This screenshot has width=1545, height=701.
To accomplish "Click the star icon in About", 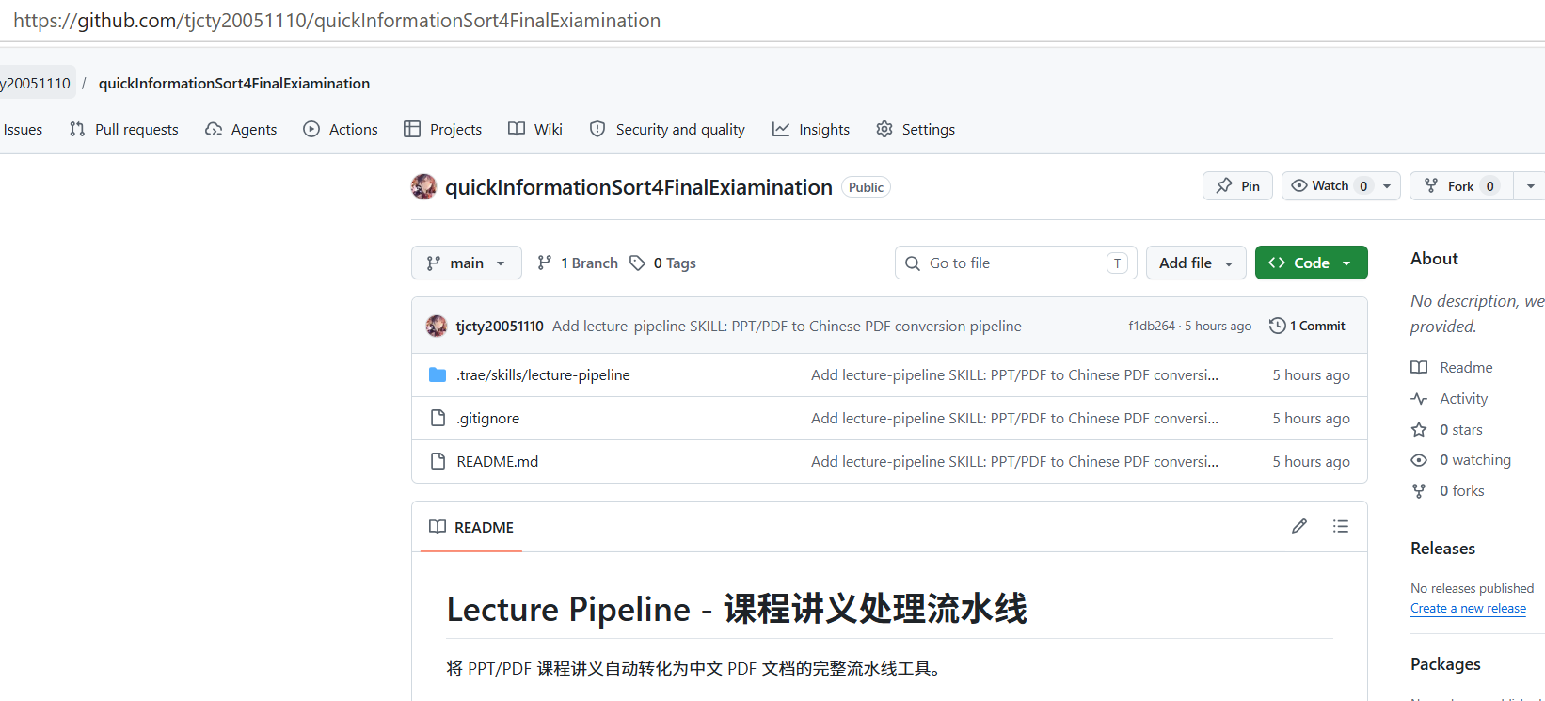I will coord(1419,429).
